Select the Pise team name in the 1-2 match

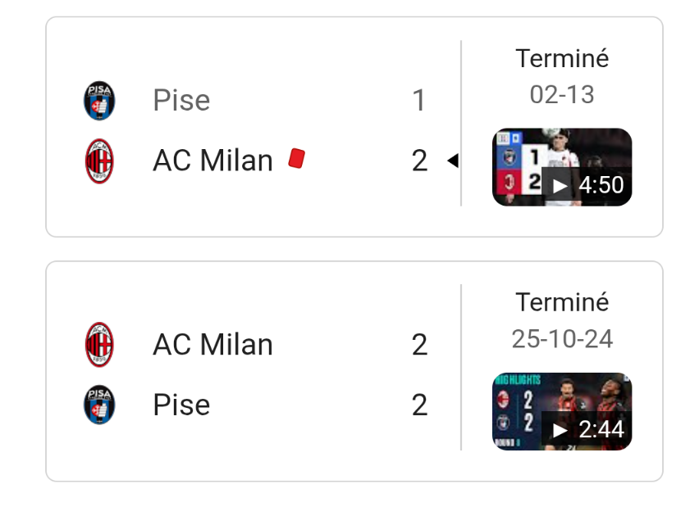pos(181,101)
